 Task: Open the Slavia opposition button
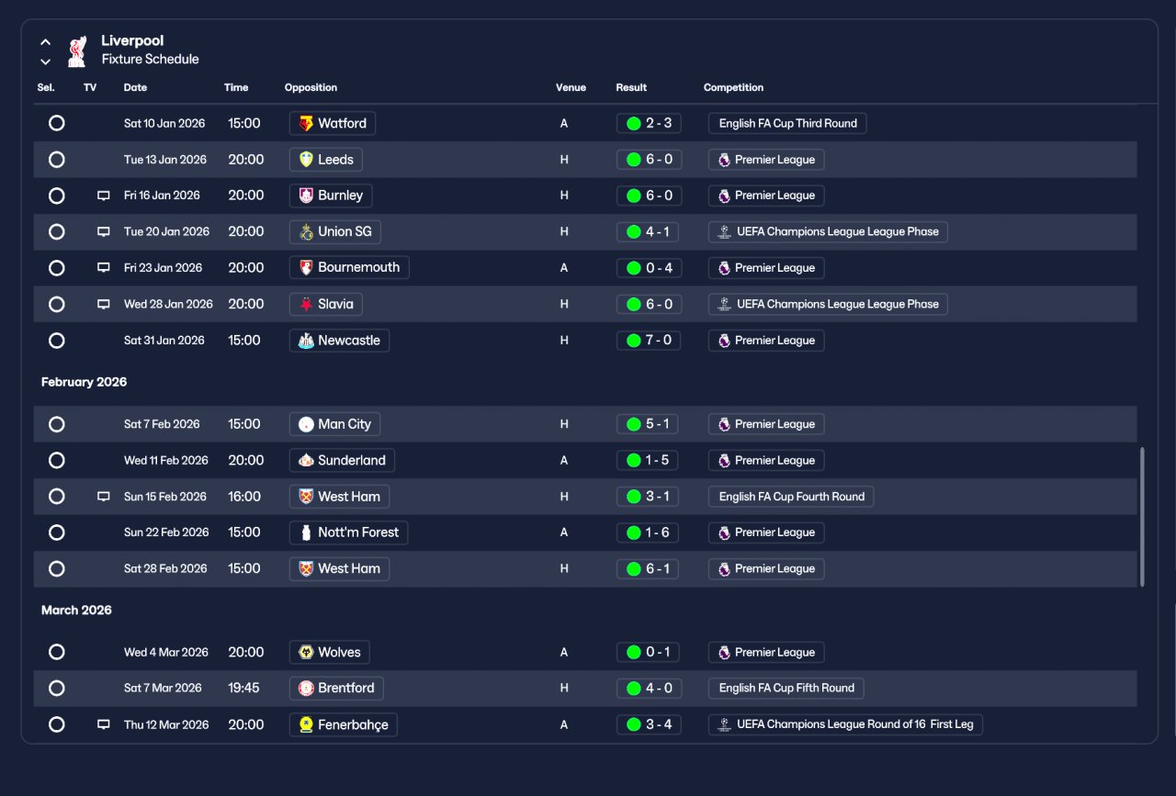[326, 304]
